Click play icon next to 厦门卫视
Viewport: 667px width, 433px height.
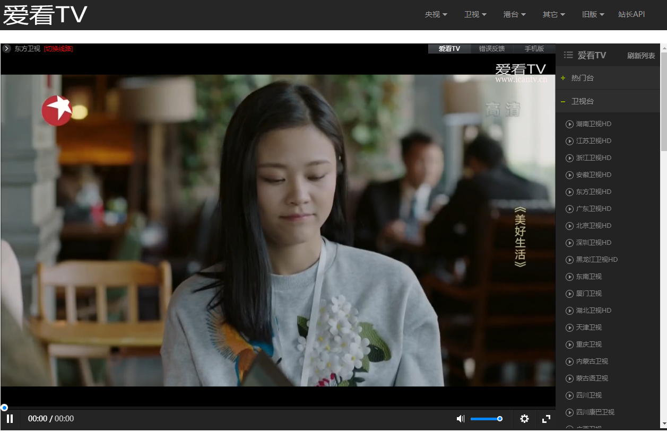pos(569,294)
